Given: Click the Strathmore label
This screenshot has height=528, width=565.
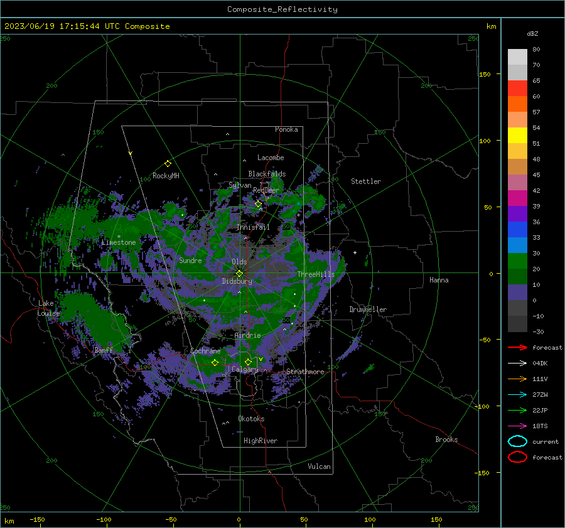Looking at the screenshot, I should (x=305, y=372).
